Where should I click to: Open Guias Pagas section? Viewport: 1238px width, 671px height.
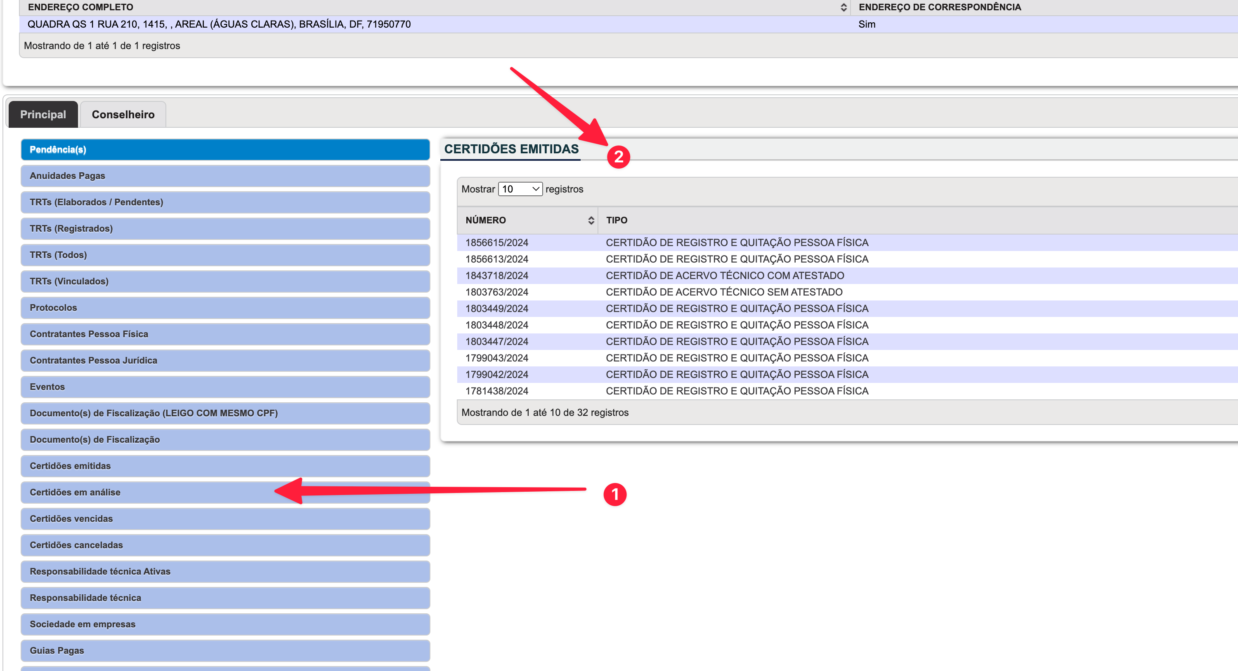click(225, 651)
